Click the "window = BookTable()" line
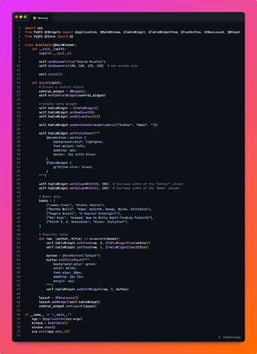This screenshot has height=354, width=257. 50,323
